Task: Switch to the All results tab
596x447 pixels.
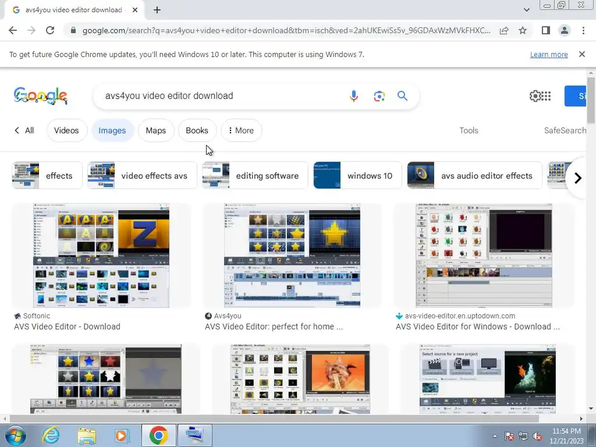Action: [24, 130]
